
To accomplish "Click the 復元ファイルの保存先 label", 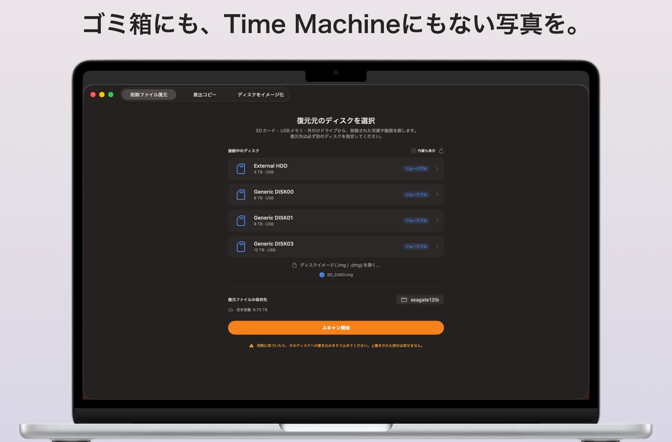I will pos(248,299).
